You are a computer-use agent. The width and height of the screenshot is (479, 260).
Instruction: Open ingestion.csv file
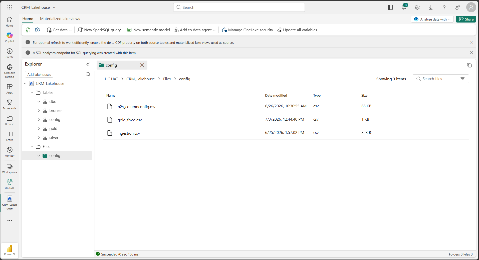point(129,133)
